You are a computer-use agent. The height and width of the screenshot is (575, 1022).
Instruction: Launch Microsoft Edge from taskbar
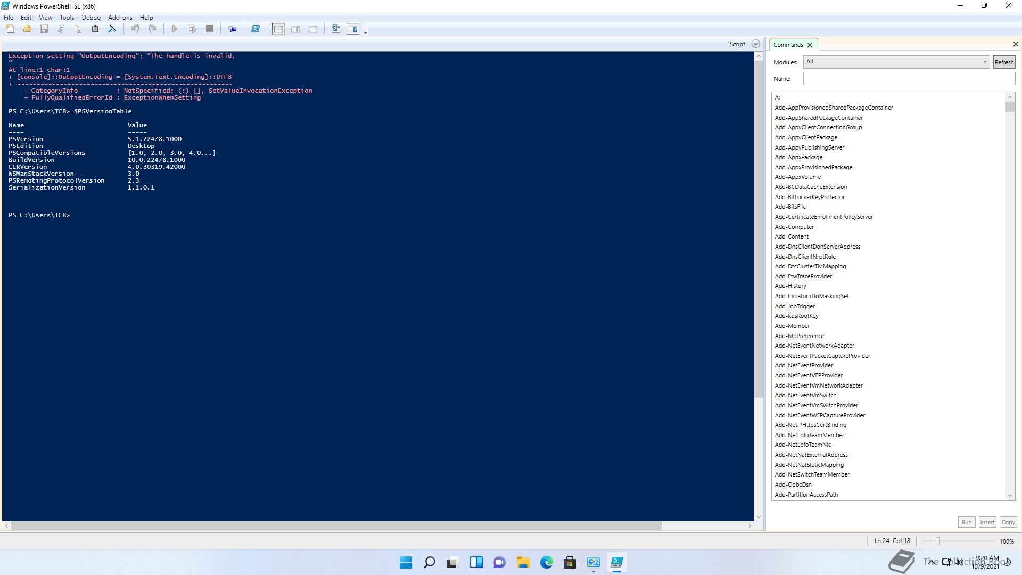(546, 563)
